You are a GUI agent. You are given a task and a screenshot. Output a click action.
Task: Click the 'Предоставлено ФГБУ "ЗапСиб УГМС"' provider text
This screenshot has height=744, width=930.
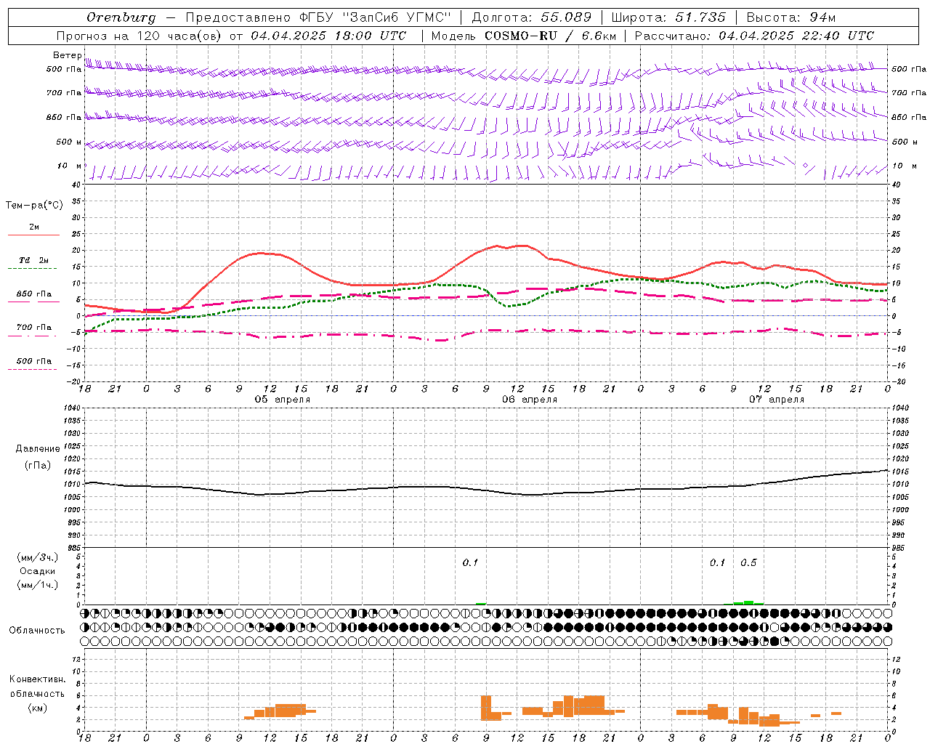(318, 17)
